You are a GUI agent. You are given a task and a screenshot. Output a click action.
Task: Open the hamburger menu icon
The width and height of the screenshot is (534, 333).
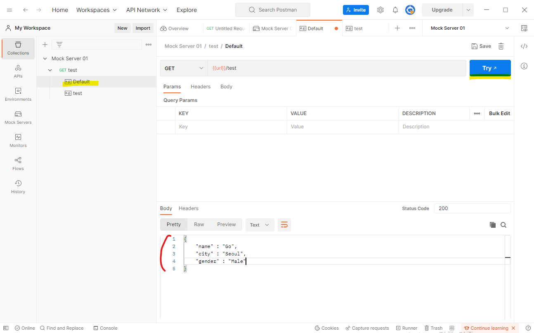[x=9, y=10]
